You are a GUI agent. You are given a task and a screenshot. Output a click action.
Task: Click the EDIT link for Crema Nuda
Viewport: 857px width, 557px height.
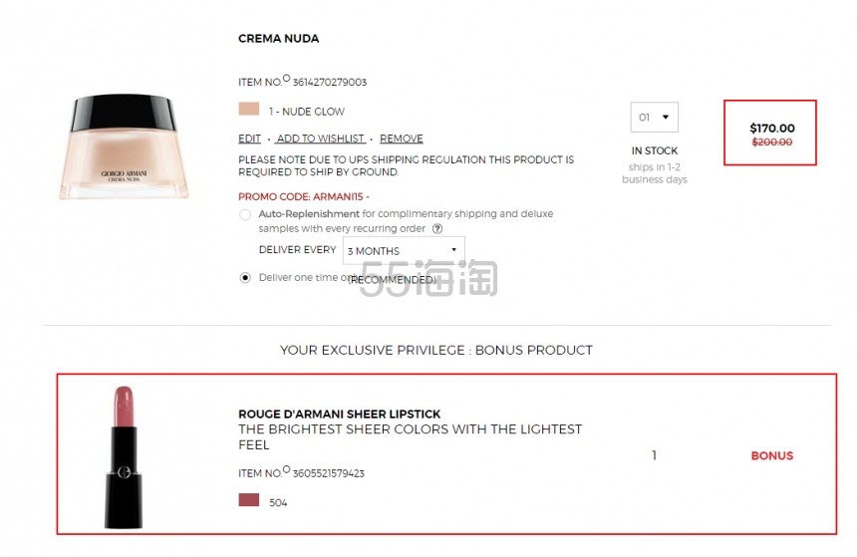tap(249, 139)
